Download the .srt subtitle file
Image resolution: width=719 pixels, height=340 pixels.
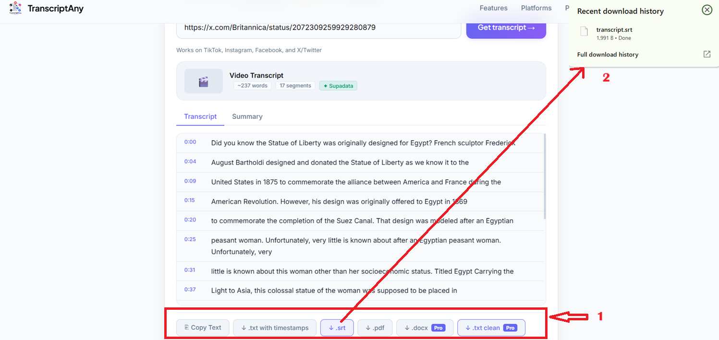[x=337, y=328]
